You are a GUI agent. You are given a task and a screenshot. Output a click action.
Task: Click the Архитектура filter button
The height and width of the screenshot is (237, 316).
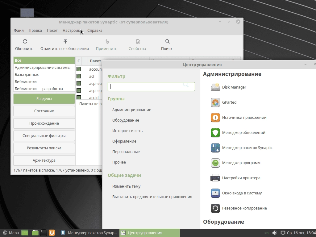(44, 160)
